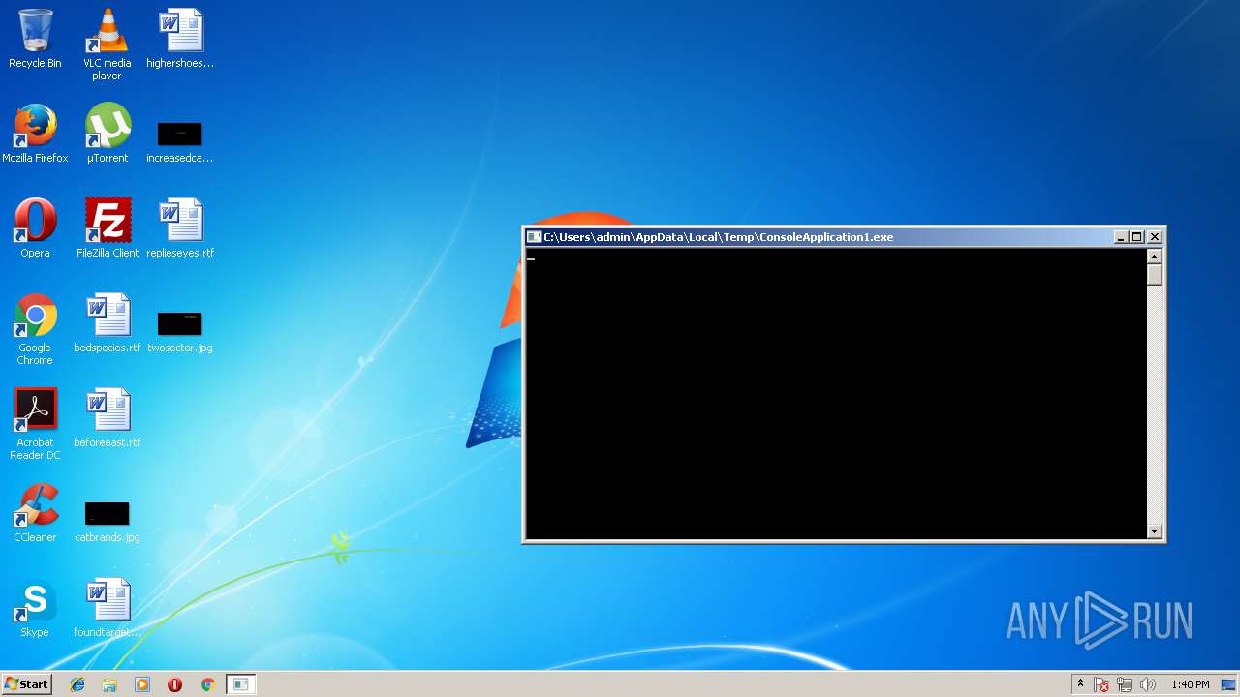Viewport: 1240px width, 697px height.
Task: Launch CCleaner desktop shortcut
Action: coord(35,514)
